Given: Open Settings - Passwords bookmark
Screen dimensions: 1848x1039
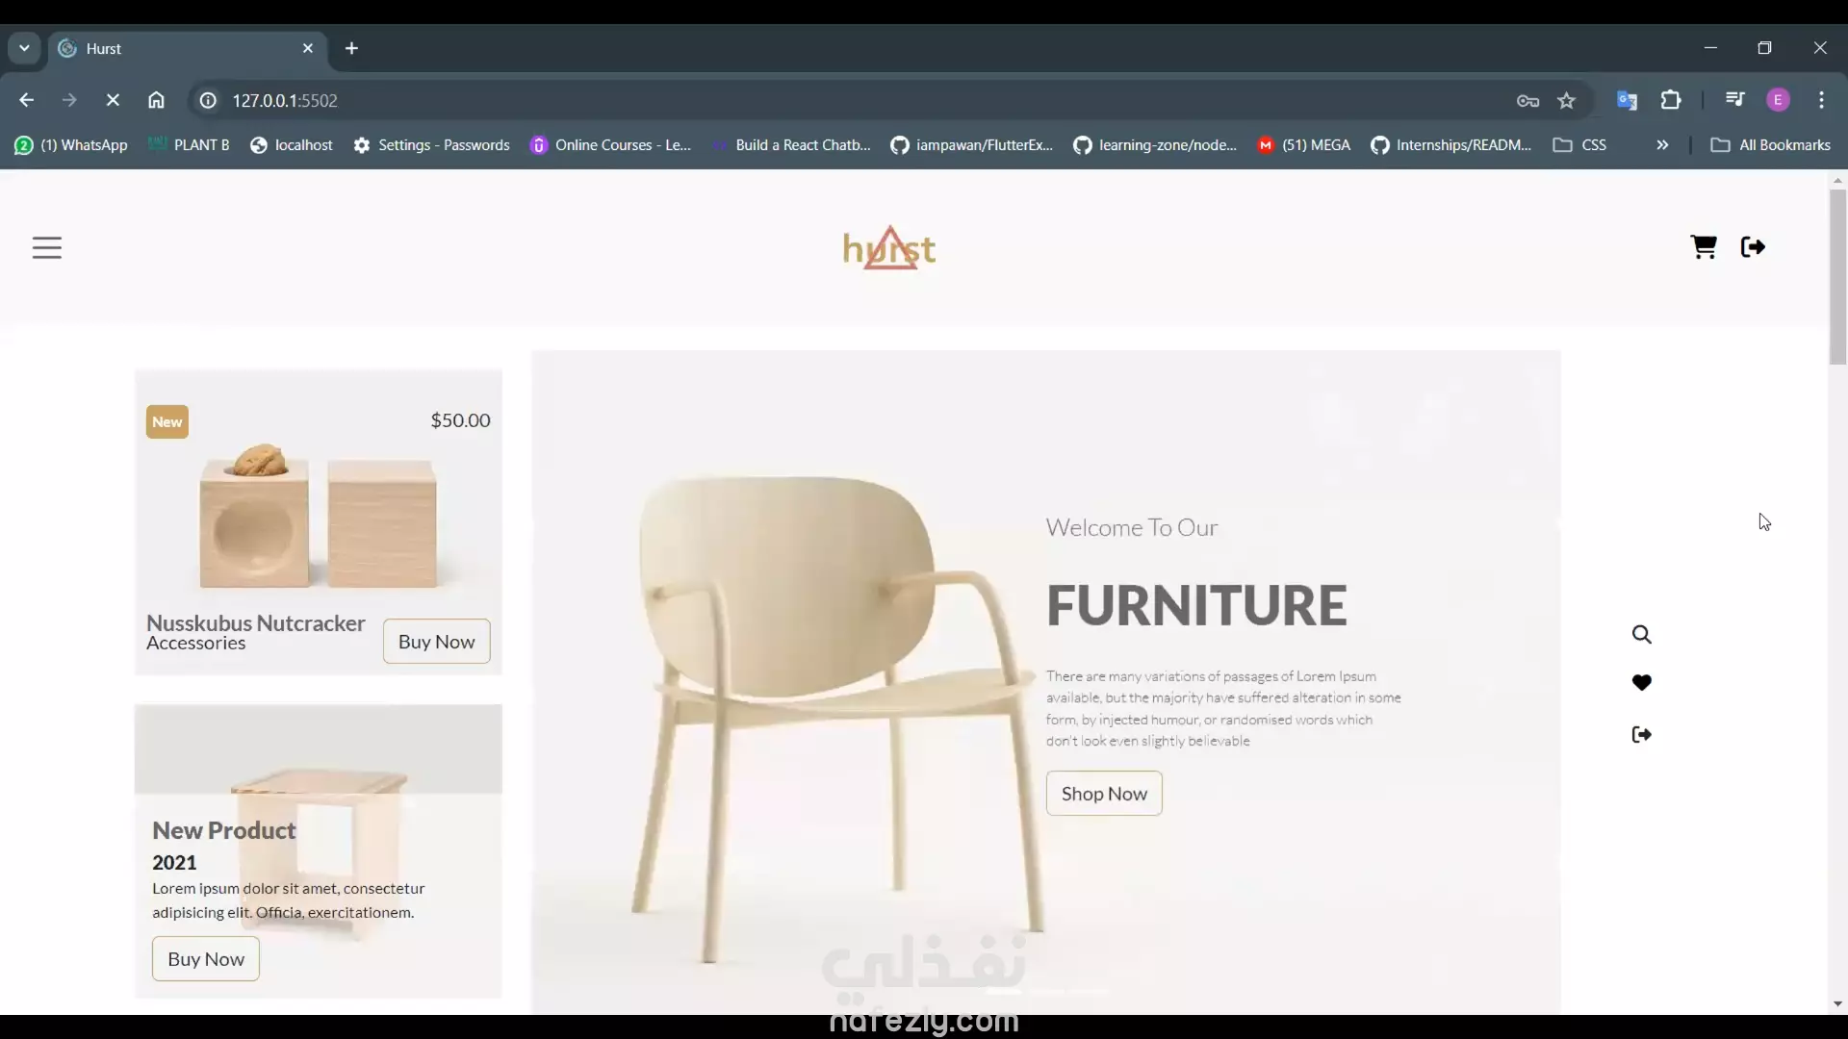Looking at the screenshot, I should point(431,145).
